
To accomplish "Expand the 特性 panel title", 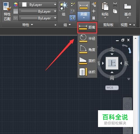I will (28, 25).
